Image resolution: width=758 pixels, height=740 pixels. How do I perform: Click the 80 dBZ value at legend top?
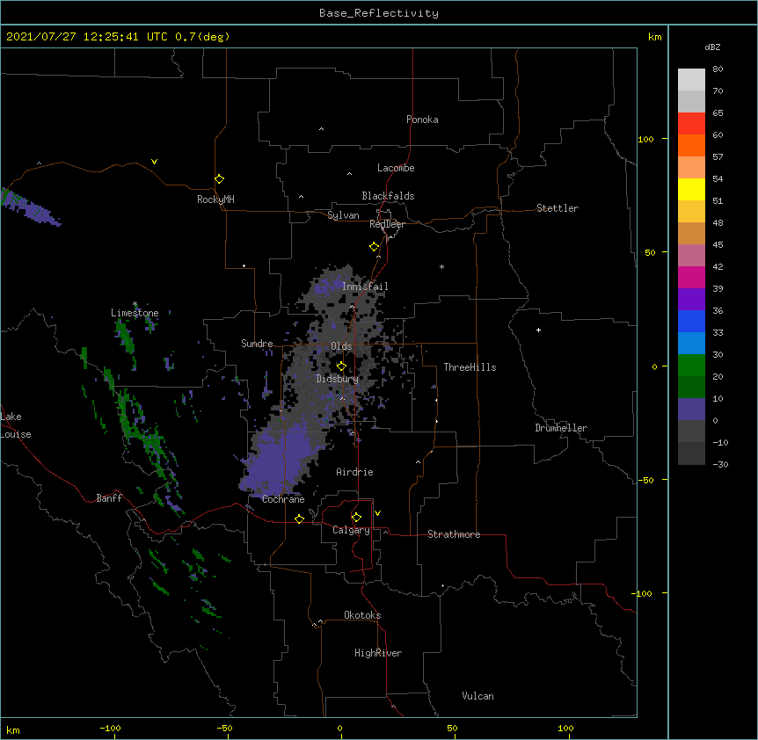coord(718,69)
